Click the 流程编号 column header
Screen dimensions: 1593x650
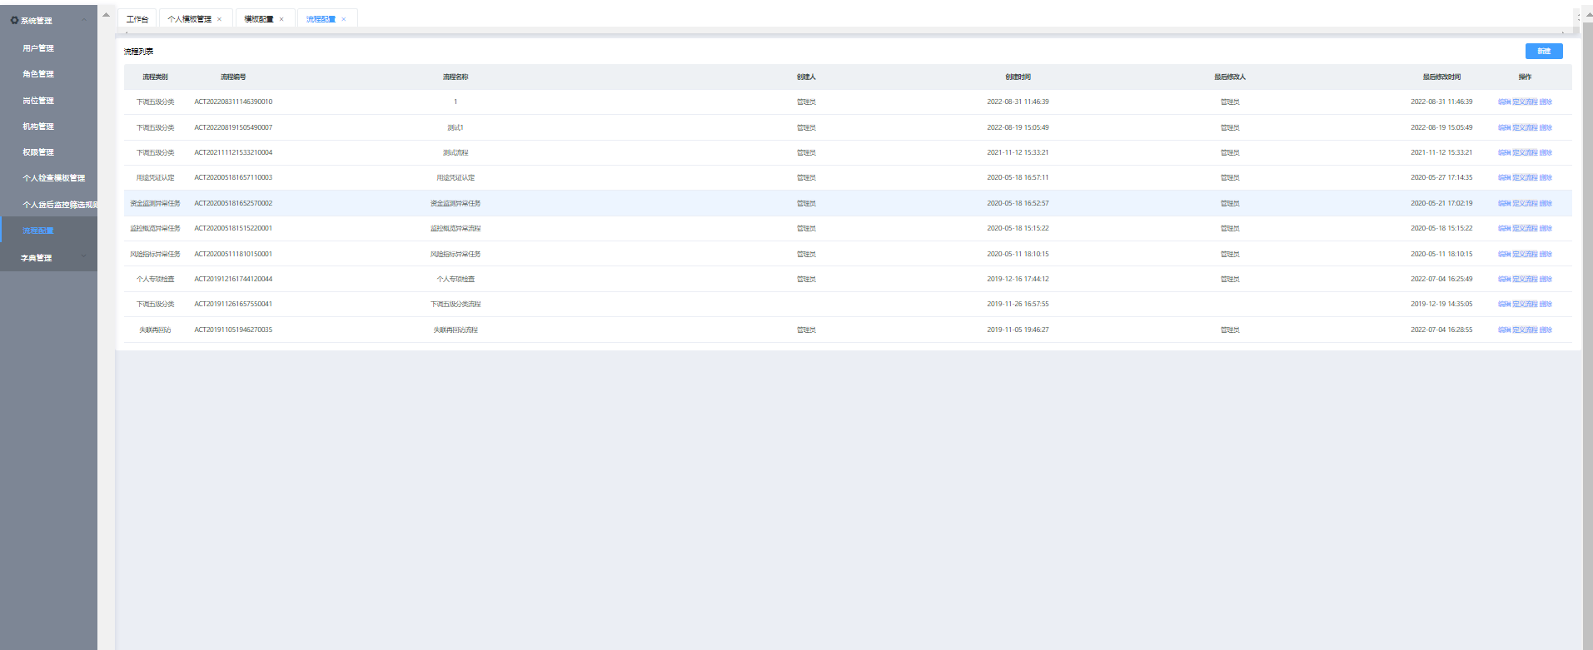[233, 77]
